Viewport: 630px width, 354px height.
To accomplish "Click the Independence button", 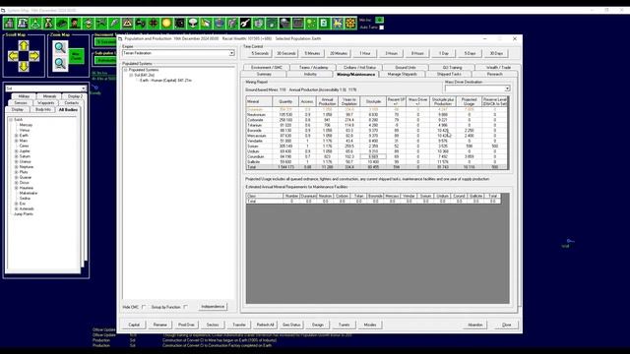I will pos(213,307).
